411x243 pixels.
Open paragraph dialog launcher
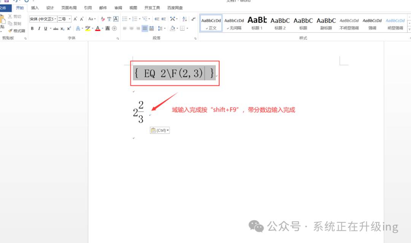195,38
